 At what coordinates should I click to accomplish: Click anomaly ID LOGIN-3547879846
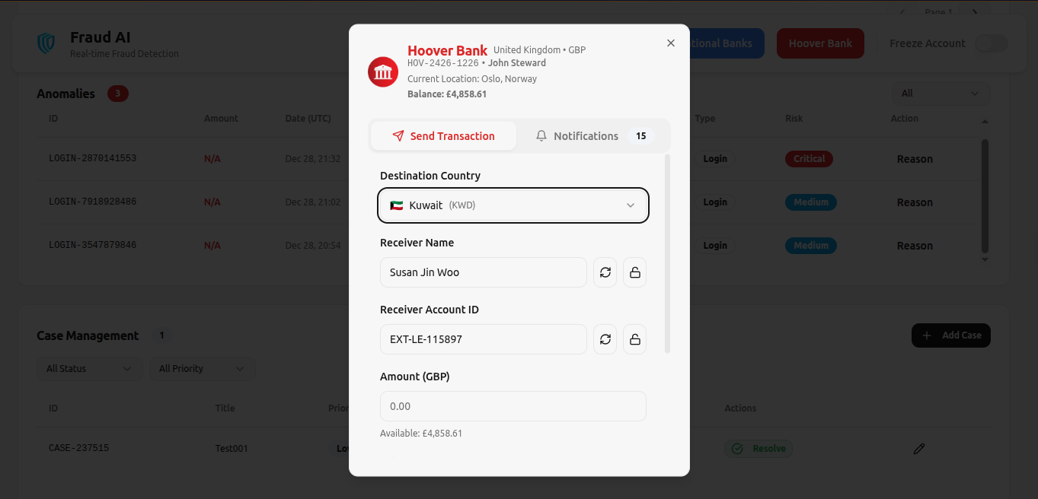[93, 246]
